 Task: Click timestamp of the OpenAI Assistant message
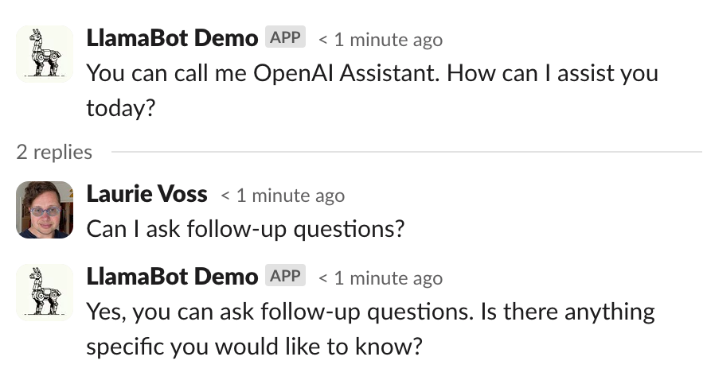(x=381, y=40)
